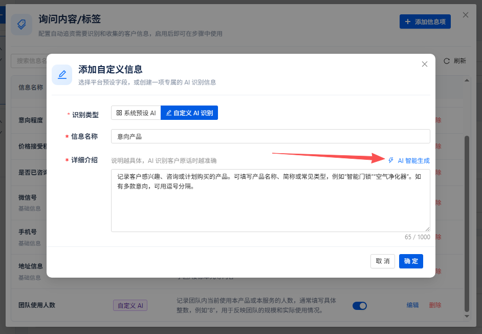Click the pencil icon beside 添加自定义信息 title
This screenshot has width=482, height=334.
62,74
